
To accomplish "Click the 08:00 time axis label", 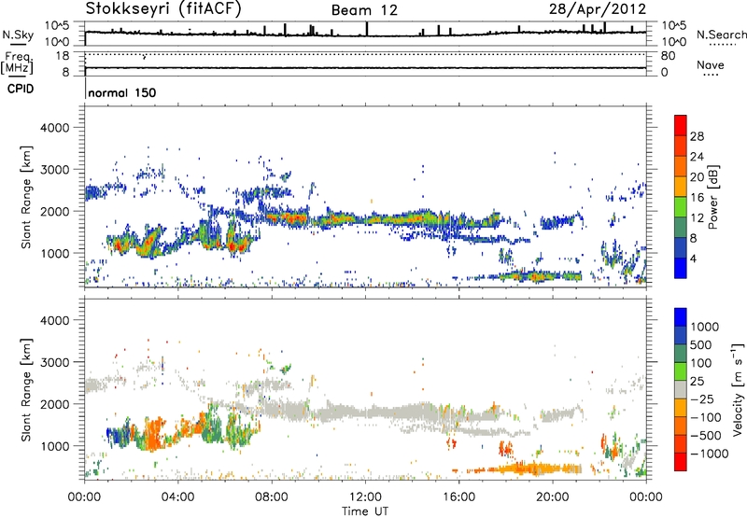I will tap(272, 497).
